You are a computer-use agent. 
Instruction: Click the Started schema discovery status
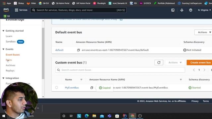coord(194,88)
